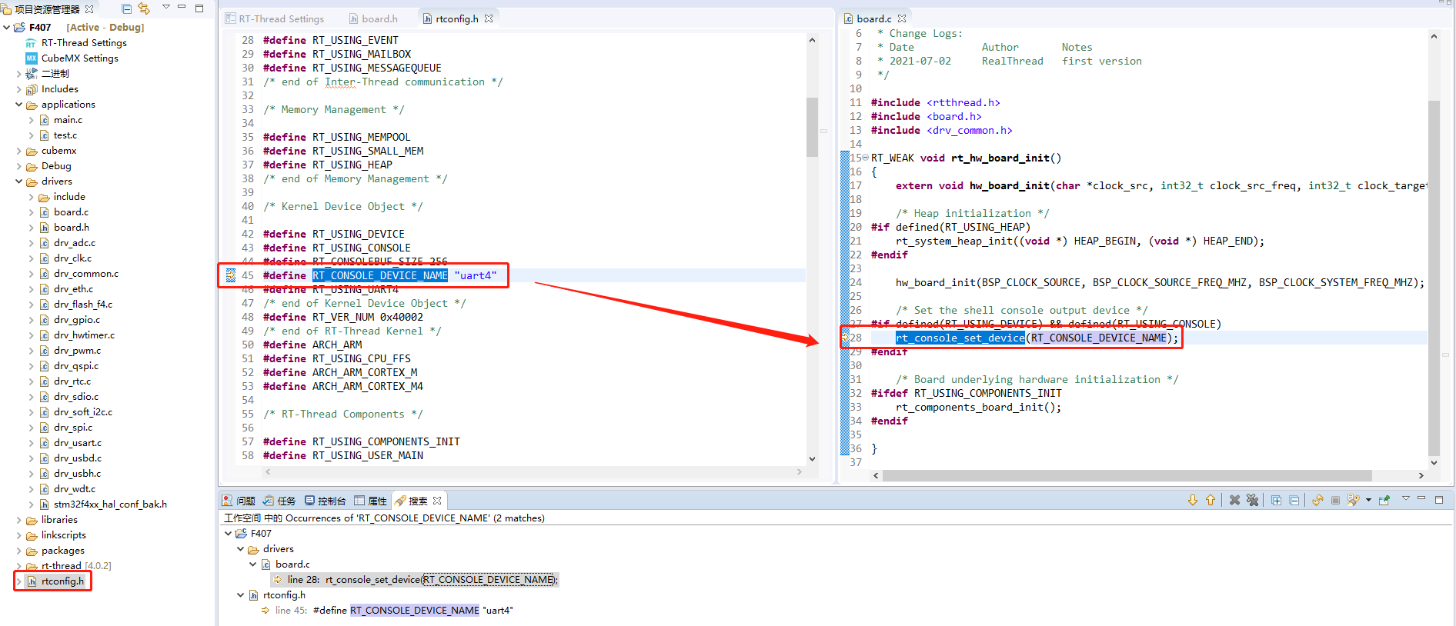The height and width of the screenshot is (626, 1456).
Task: Expand the rt-thread folder
Action: (x=19, y=565)
